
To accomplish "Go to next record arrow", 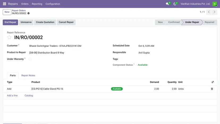I will point(214,12).
